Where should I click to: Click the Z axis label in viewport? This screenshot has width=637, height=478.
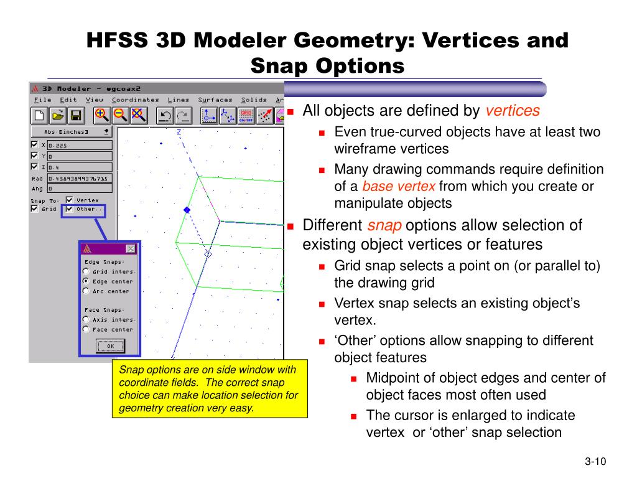[x=179, y=132]
